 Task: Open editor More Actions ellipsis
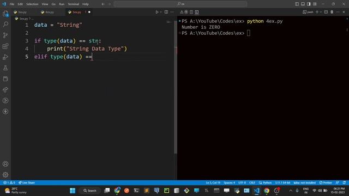pos(172,12)
